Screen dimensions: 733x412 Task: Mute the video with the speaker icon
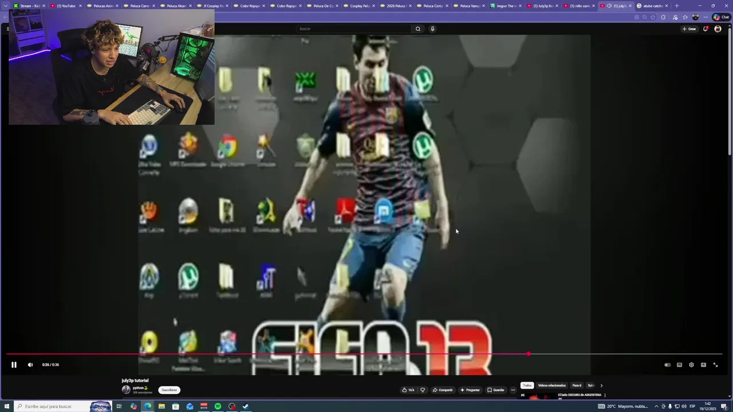(30, 365)
